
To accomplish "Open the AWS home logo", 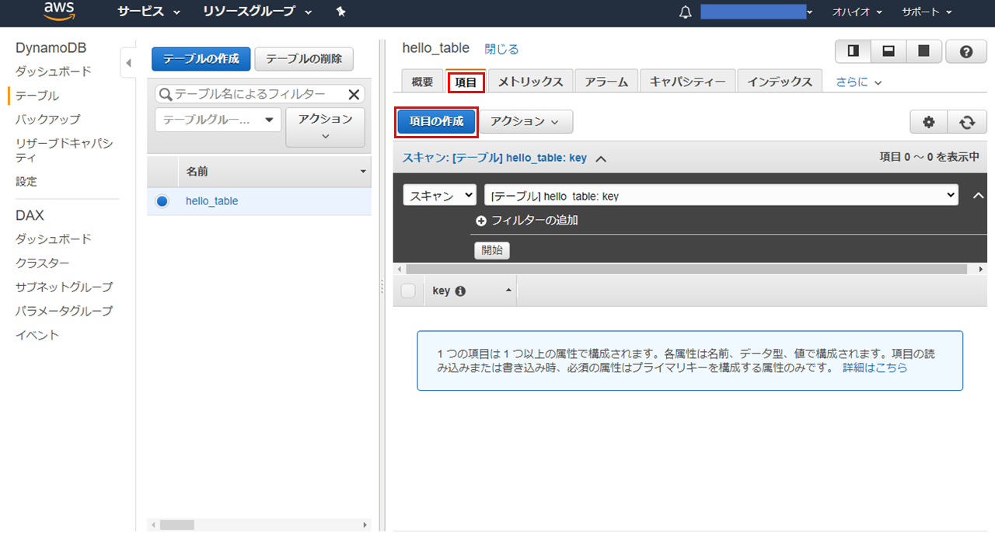I will tap(59, 11).
